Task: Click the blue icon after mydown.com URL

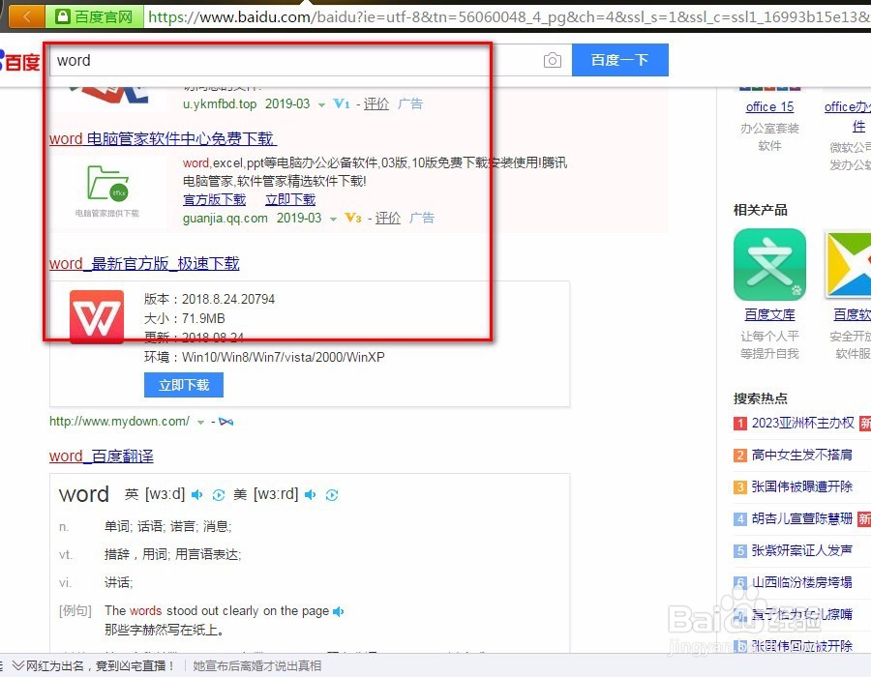Action: point(226,422)
